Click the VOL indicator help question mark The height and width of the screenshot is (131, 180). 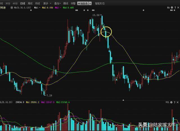[x=174, y=102]
